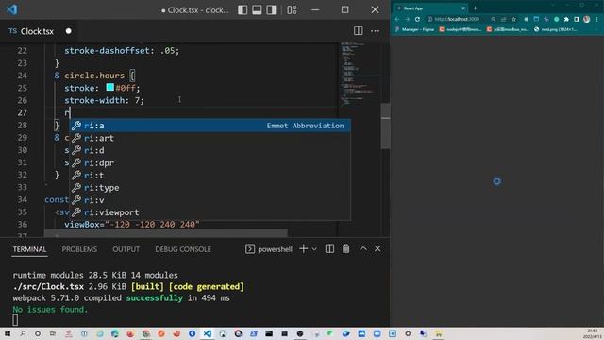
Task: Open the browser three-dot menu
Action: [x=597, y=19]
